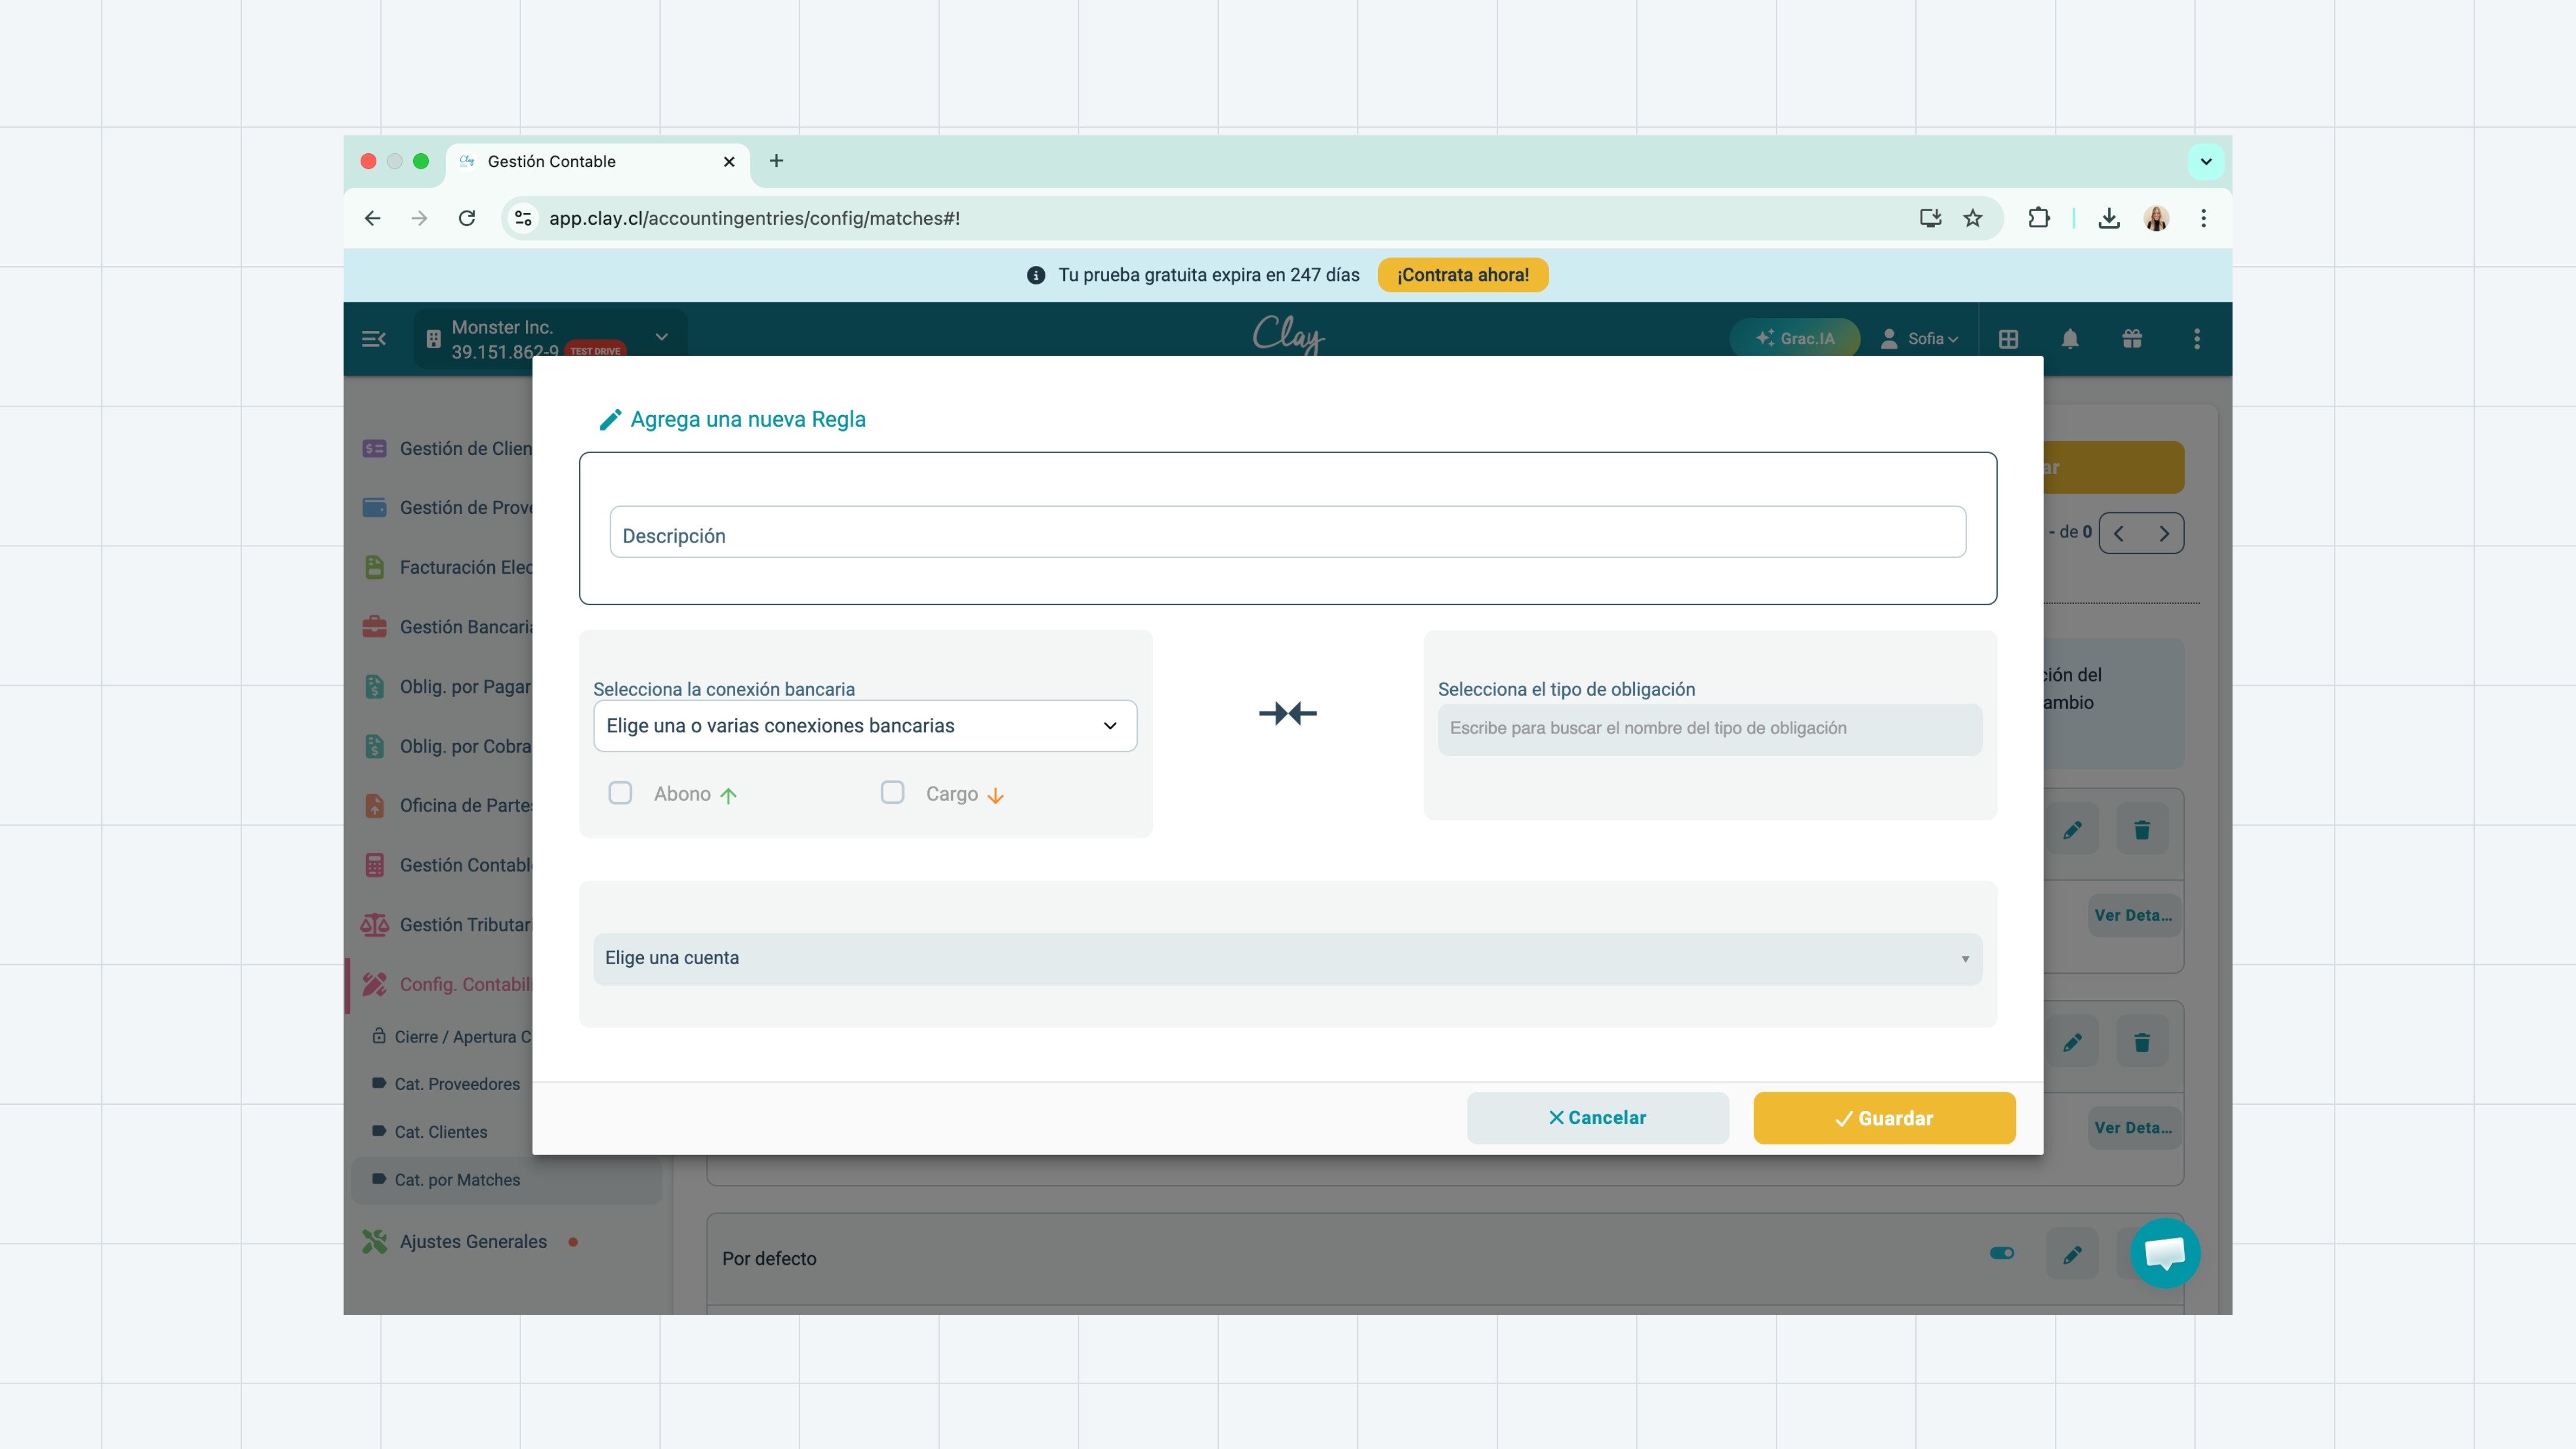Click the first rule's trash delete icon
The image size is (2576, 1449).
2142,829
